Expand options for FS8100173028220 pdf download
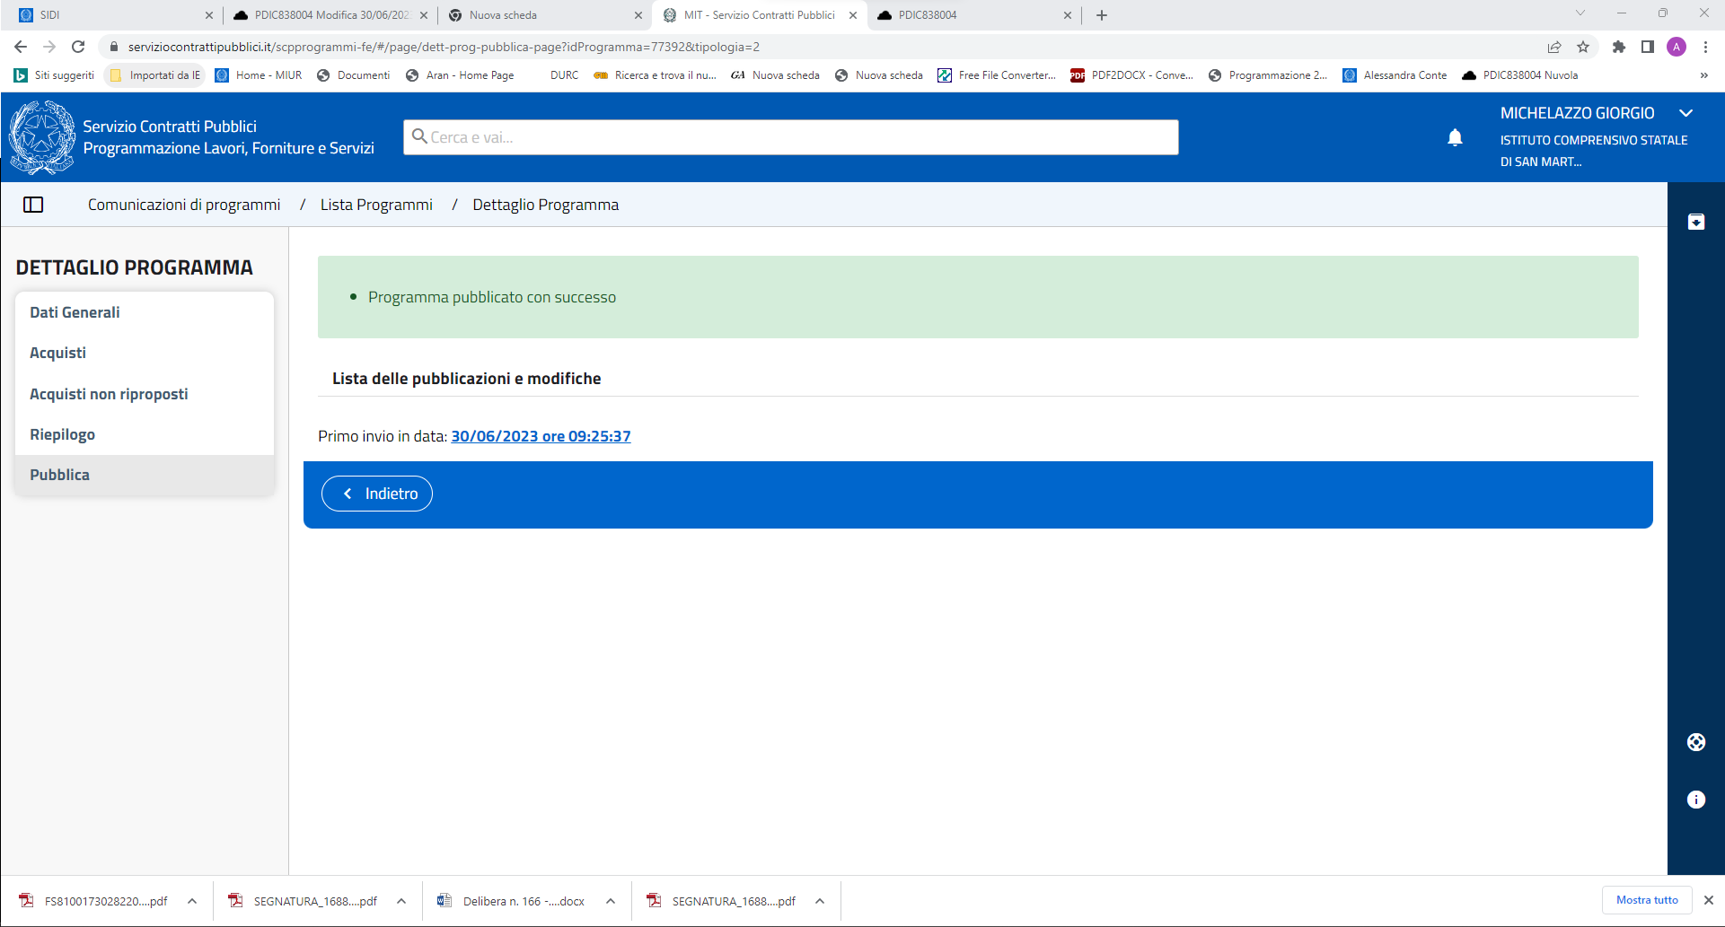The image size is (1725, 927). point(192,901)
